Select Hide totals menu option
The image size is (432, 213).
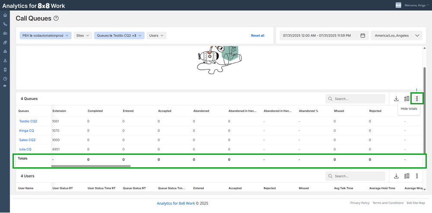(409, 109)
